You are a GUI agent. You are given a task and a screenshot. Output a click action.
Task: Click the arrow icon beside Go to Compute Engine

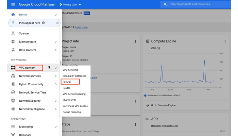(147, 105)
